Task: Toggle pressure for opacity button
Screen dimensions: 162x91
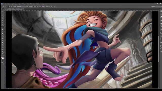Action: pyautogui.click(x=40, y=7)
